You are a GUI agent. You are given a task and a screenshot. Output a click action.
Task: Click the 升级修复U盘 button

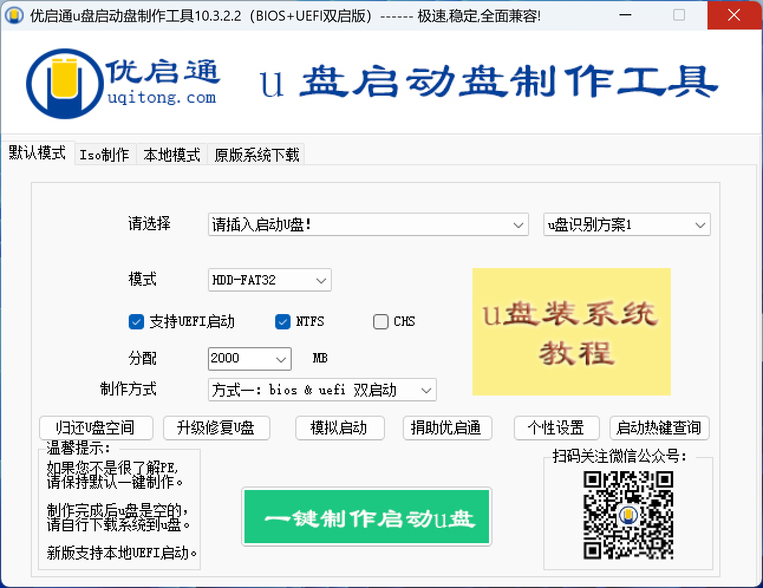coord(216,428)
